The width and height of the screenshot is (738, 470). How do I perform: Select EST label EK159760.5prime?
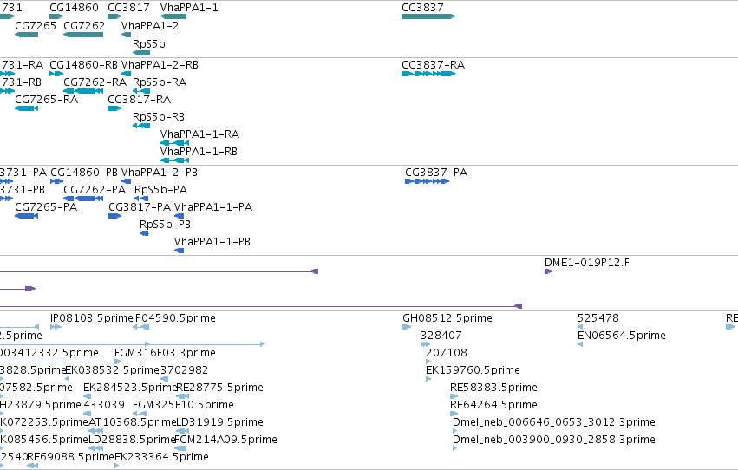coord(473,370)
